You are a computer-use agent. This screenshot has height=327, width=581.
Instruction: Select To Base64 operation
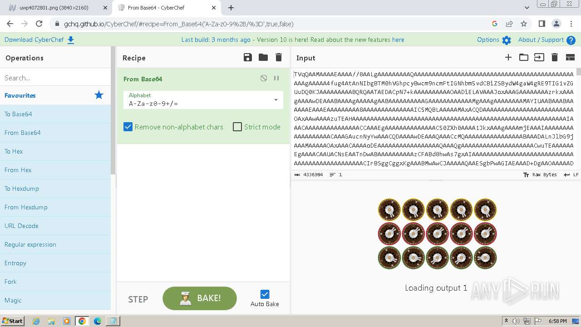(x=55, y=114)
